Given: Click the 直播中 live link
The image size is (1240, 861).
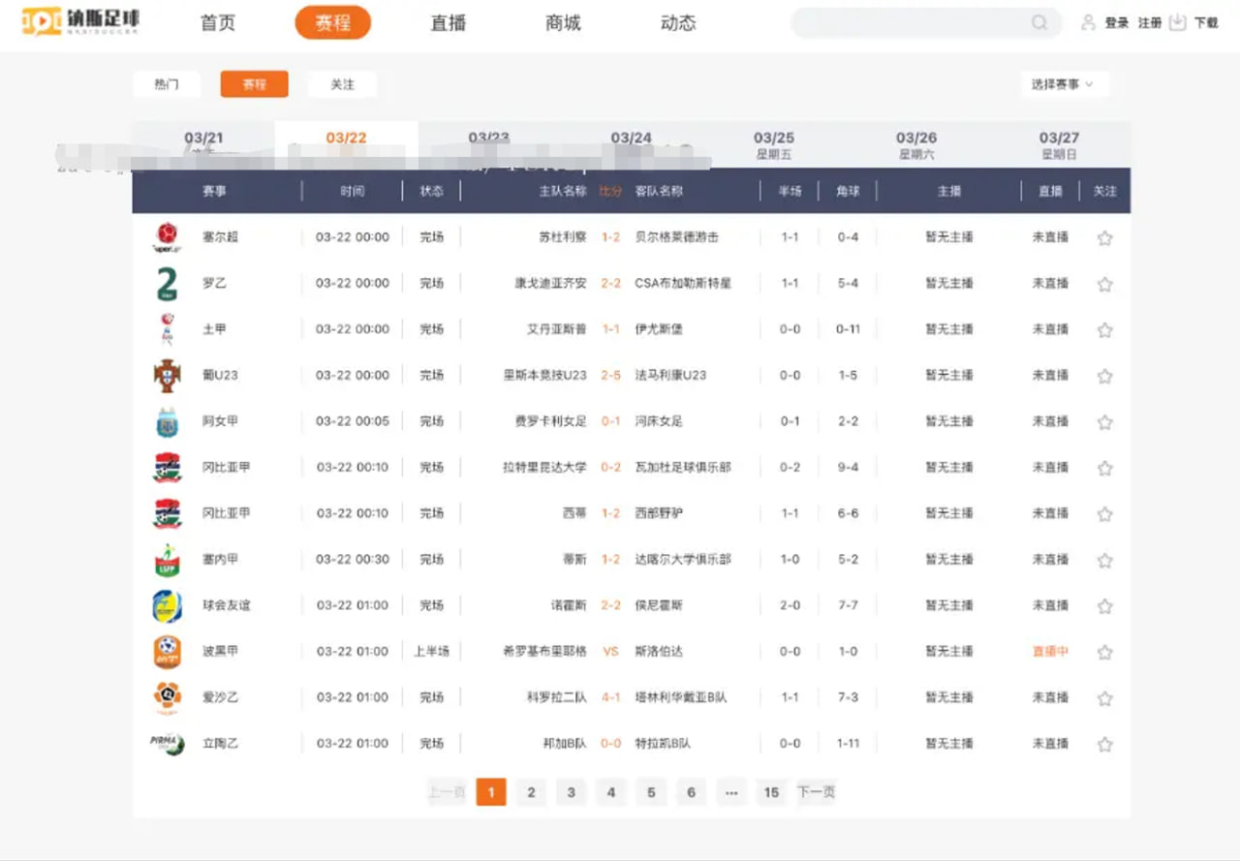Looking at the screenshot, I should (1050, 652).
